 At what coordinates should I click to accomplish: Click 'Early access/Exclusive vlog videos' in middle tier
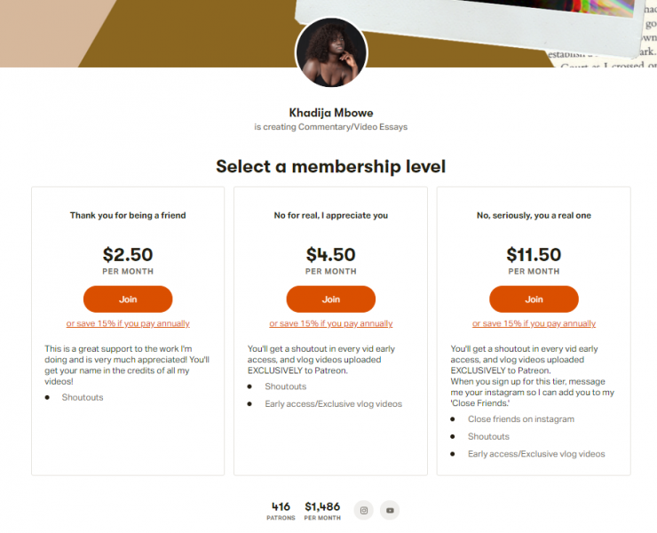click(x=333, y=404)
